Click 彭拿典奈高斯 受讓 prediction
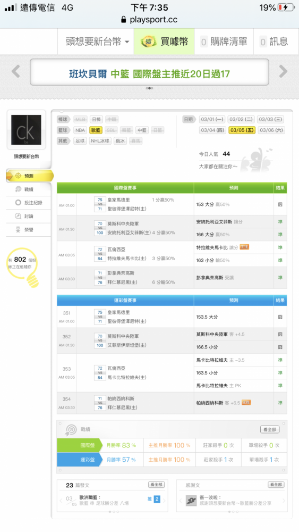This screenshot has height=532, width=299. [215, 278]
